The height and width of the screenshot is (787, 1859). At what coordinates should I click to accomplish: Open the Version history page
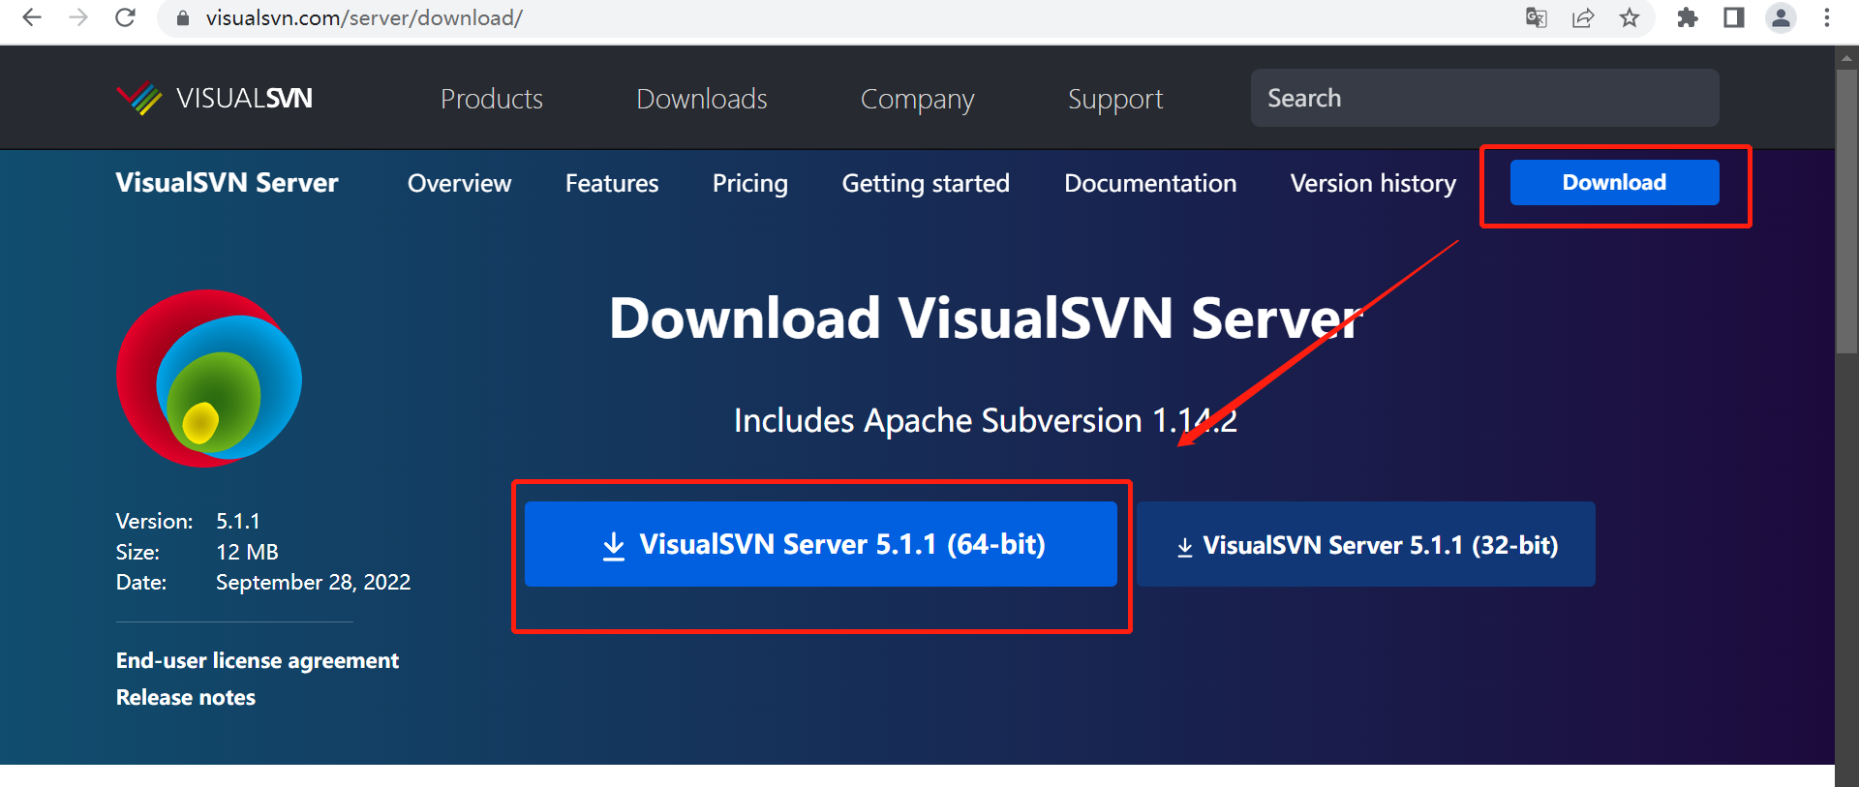pos(1374,183)
